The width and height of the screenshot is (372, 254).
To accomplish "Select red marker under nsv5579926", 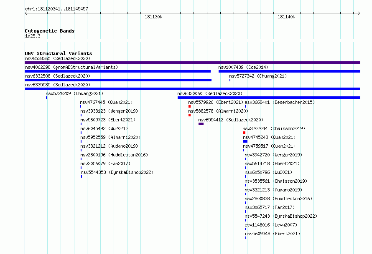I will [x=190, y=106].
